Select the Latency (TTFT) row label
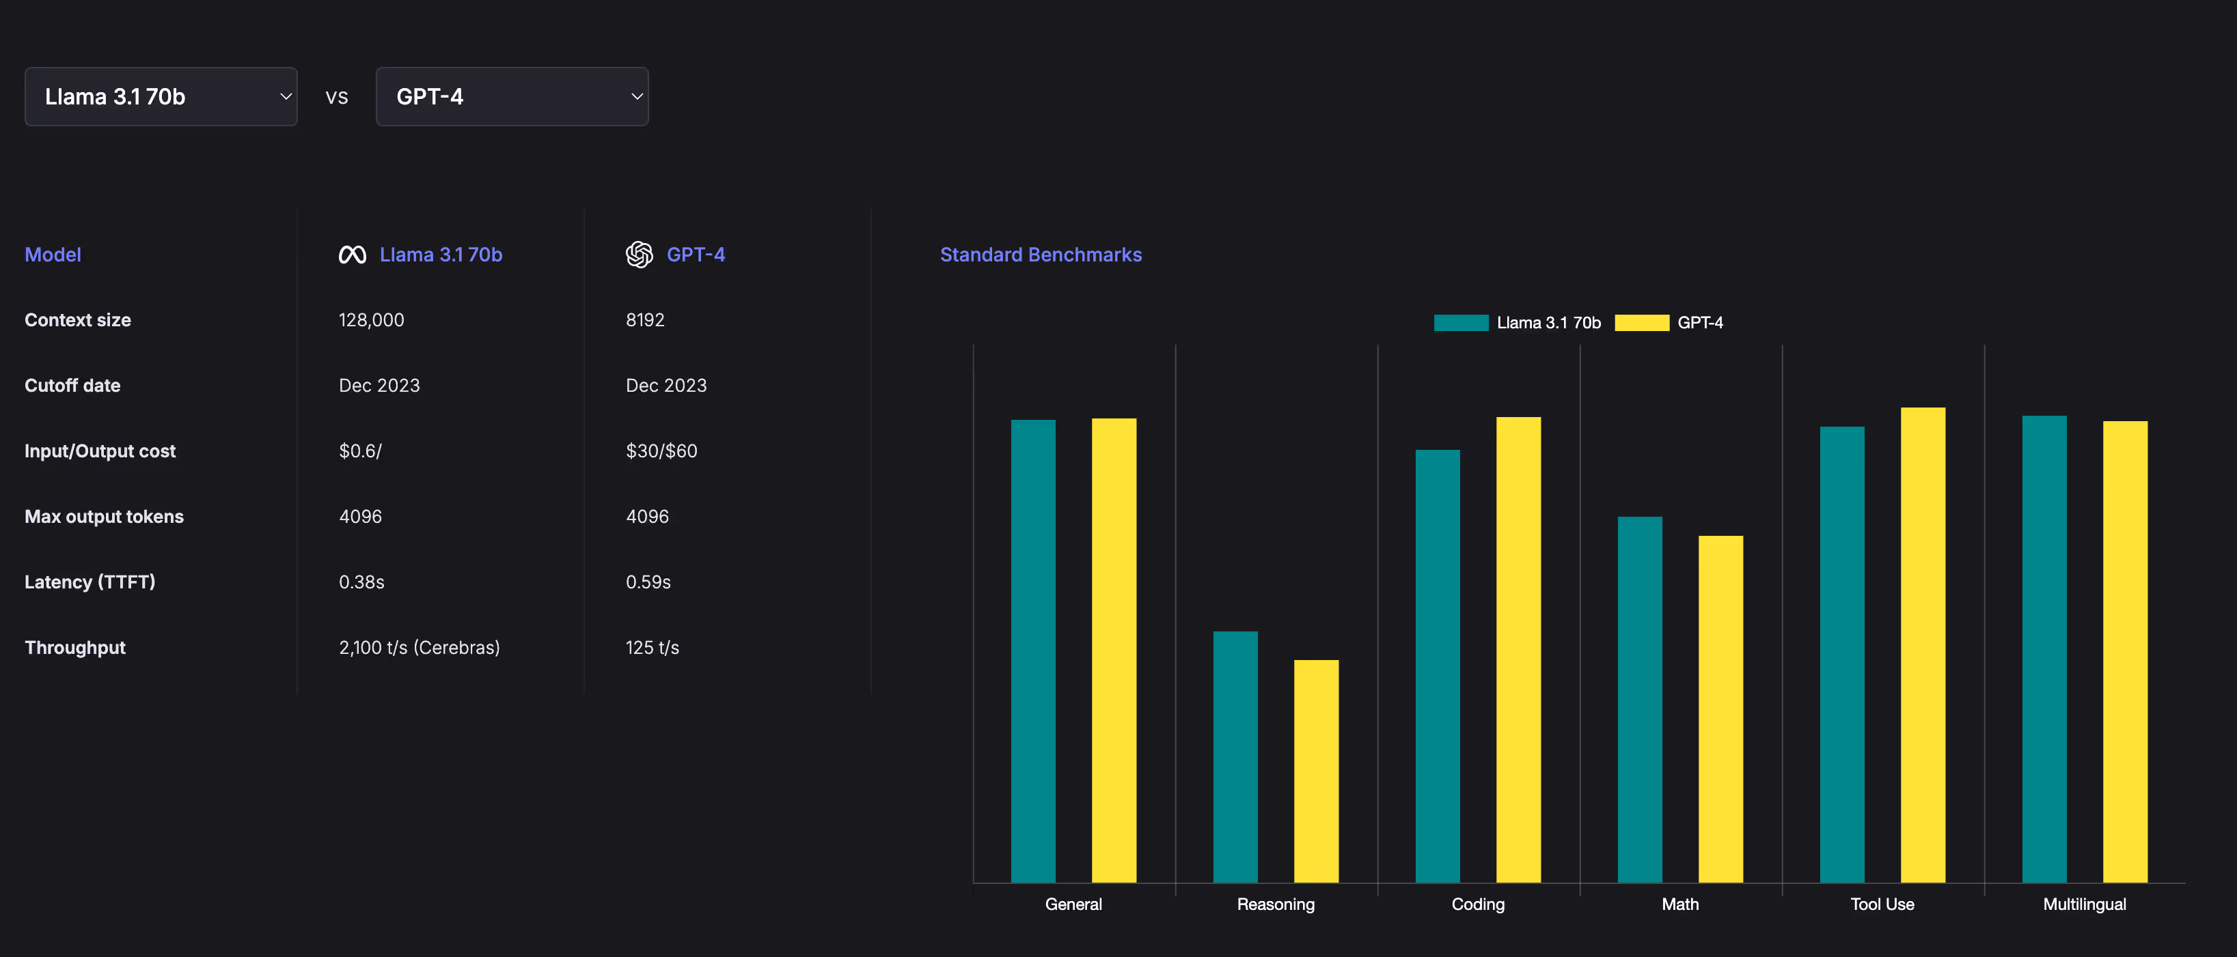2237x957 pixels. coord(90,582)
